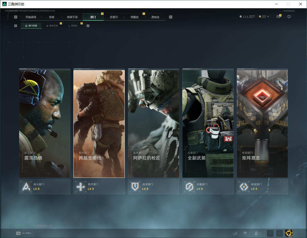Switch to the 改枪台 tab
This screenshot has width=307, height=238.
(155, 17)
